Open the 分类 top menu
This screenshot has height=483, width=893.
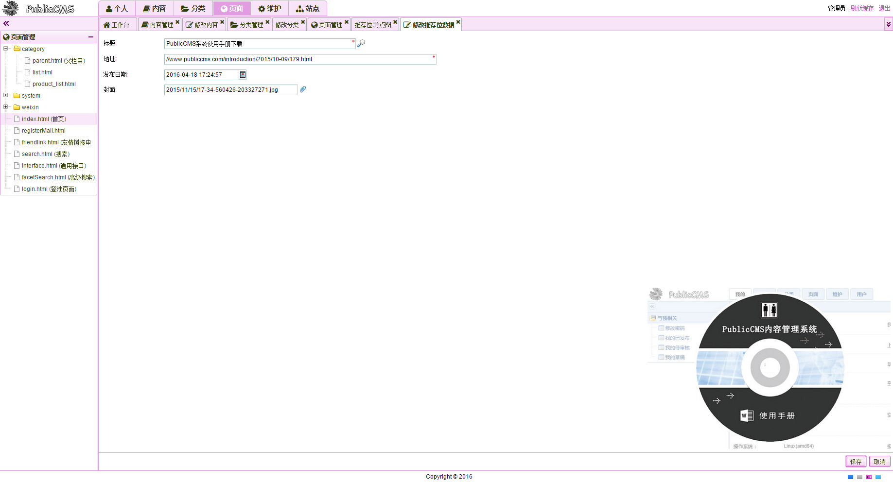coord(193,8)
